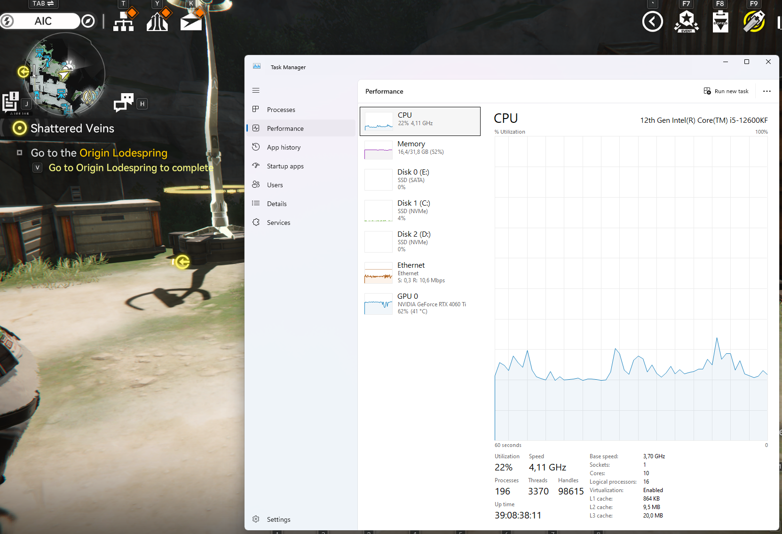Click the Shattered Veins quest title

[x=72, y=128]
